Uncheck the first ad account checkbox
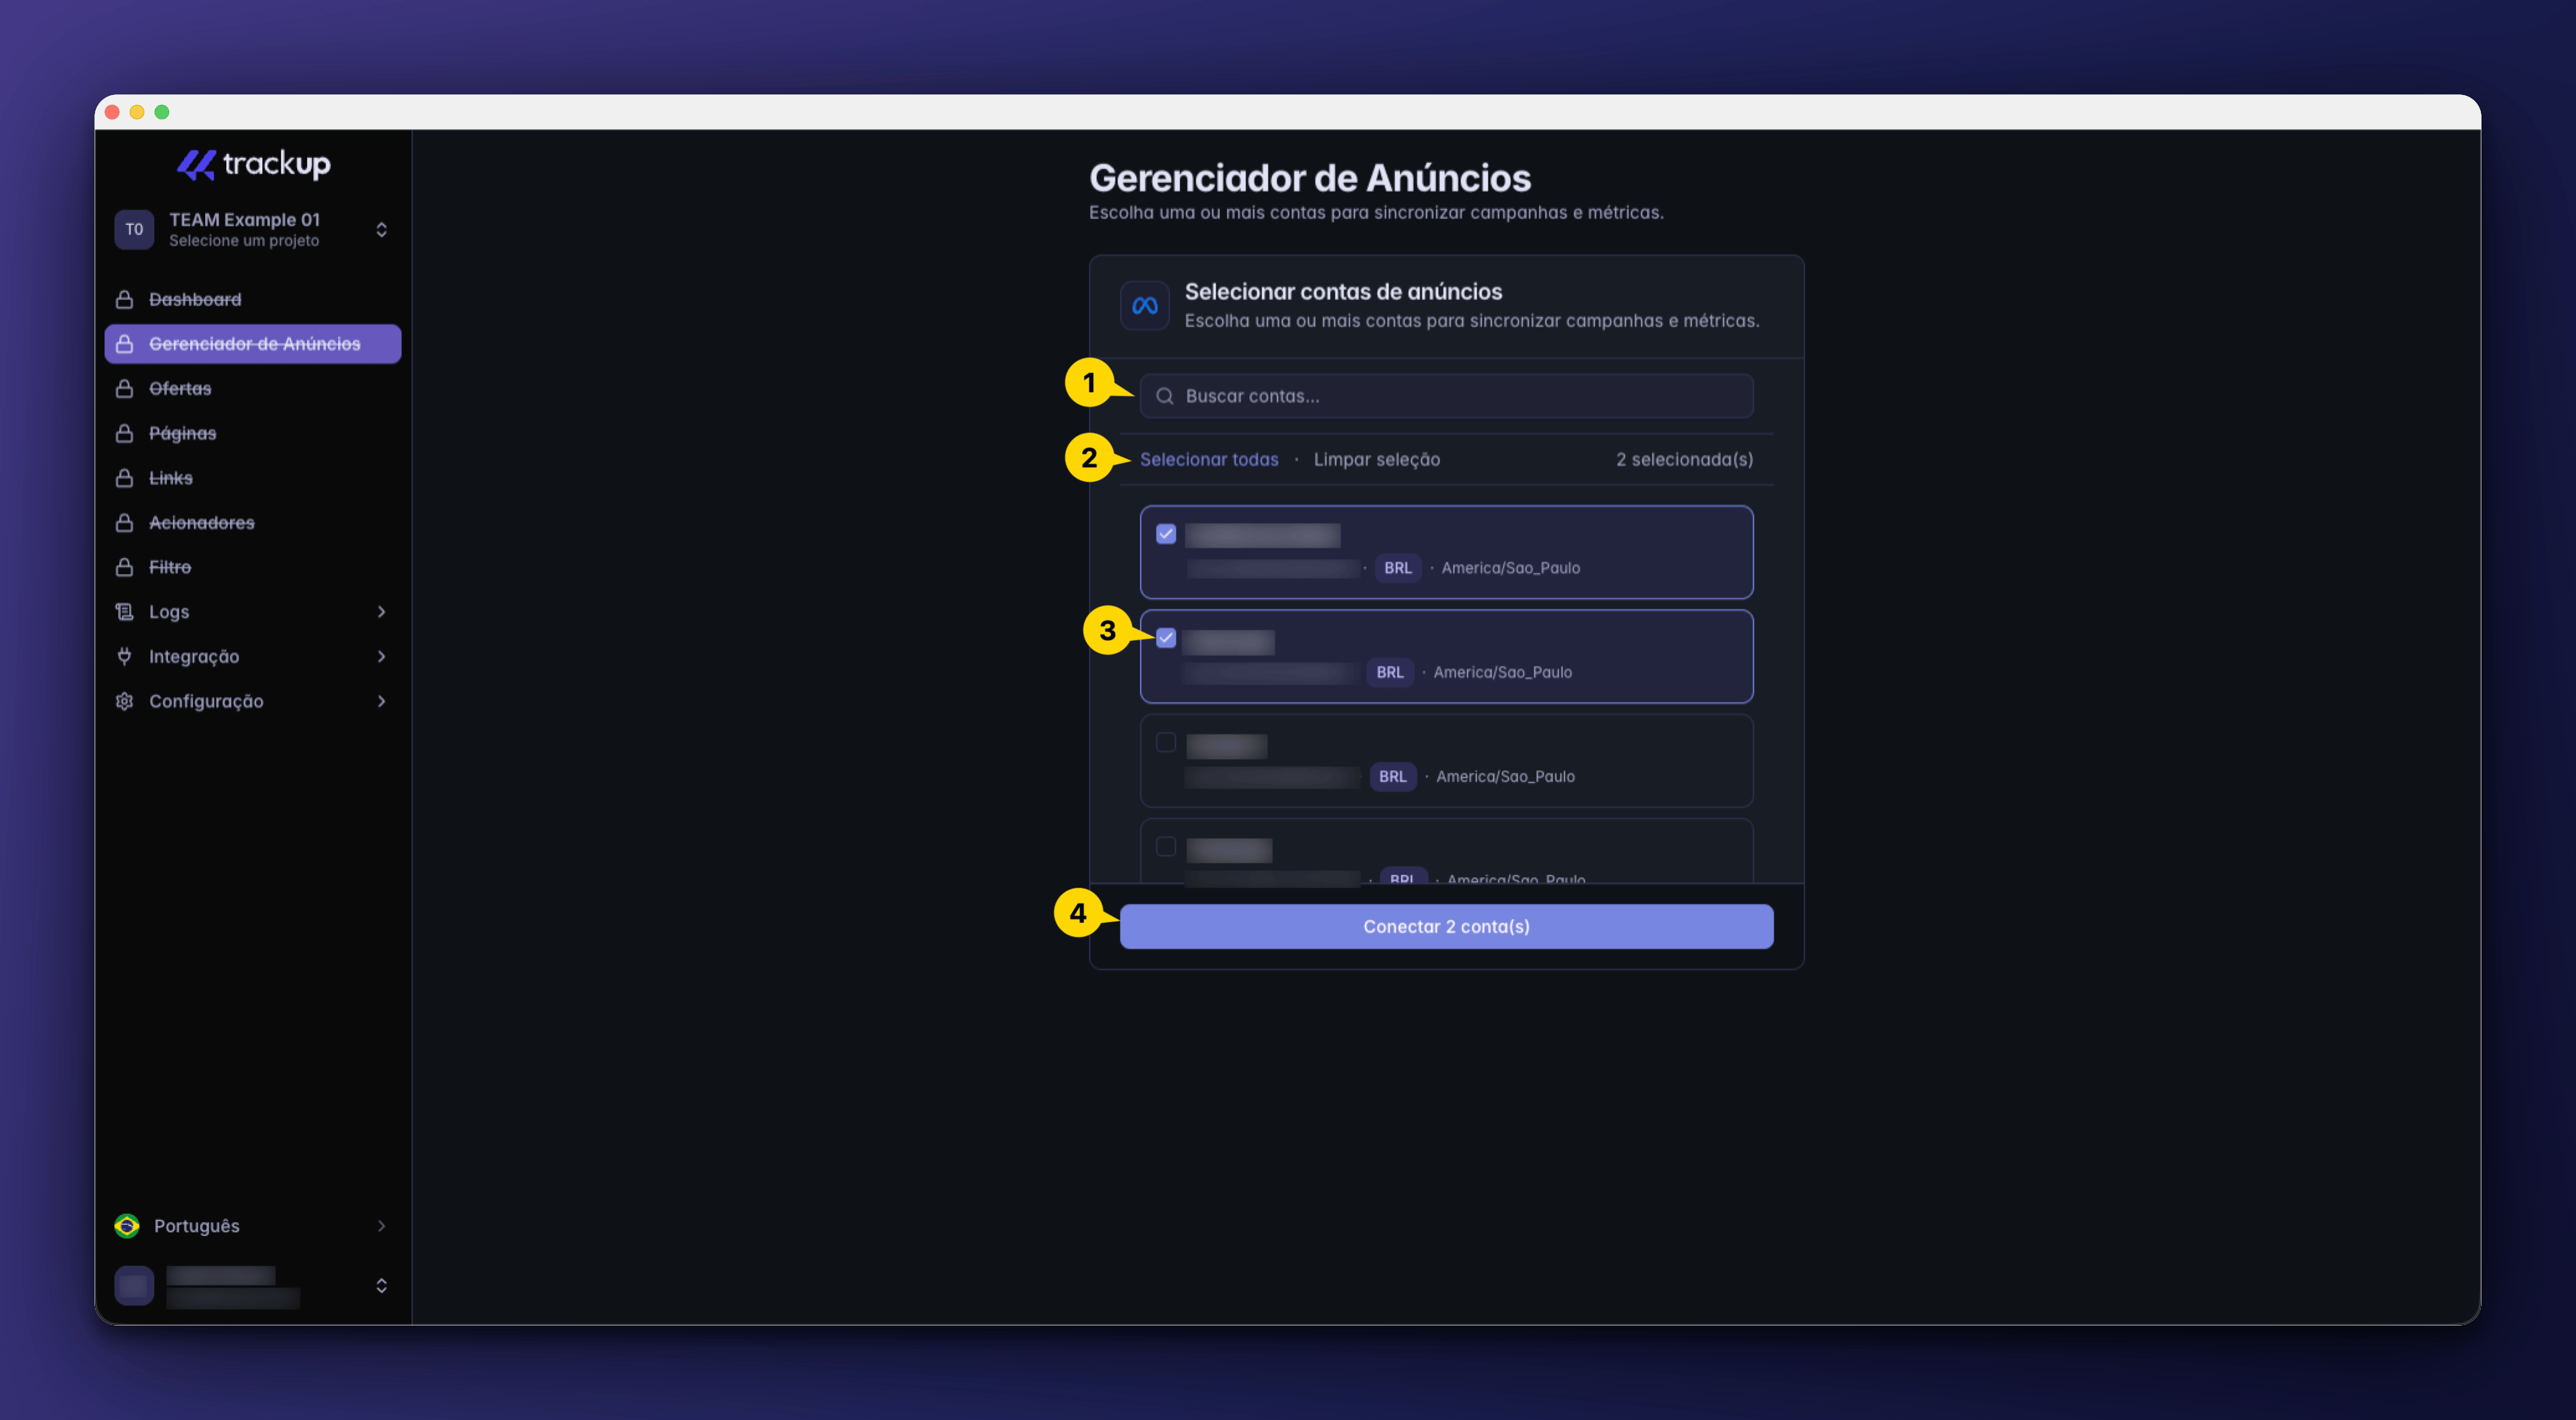2576x1420 pixels. coord(1166,534)
